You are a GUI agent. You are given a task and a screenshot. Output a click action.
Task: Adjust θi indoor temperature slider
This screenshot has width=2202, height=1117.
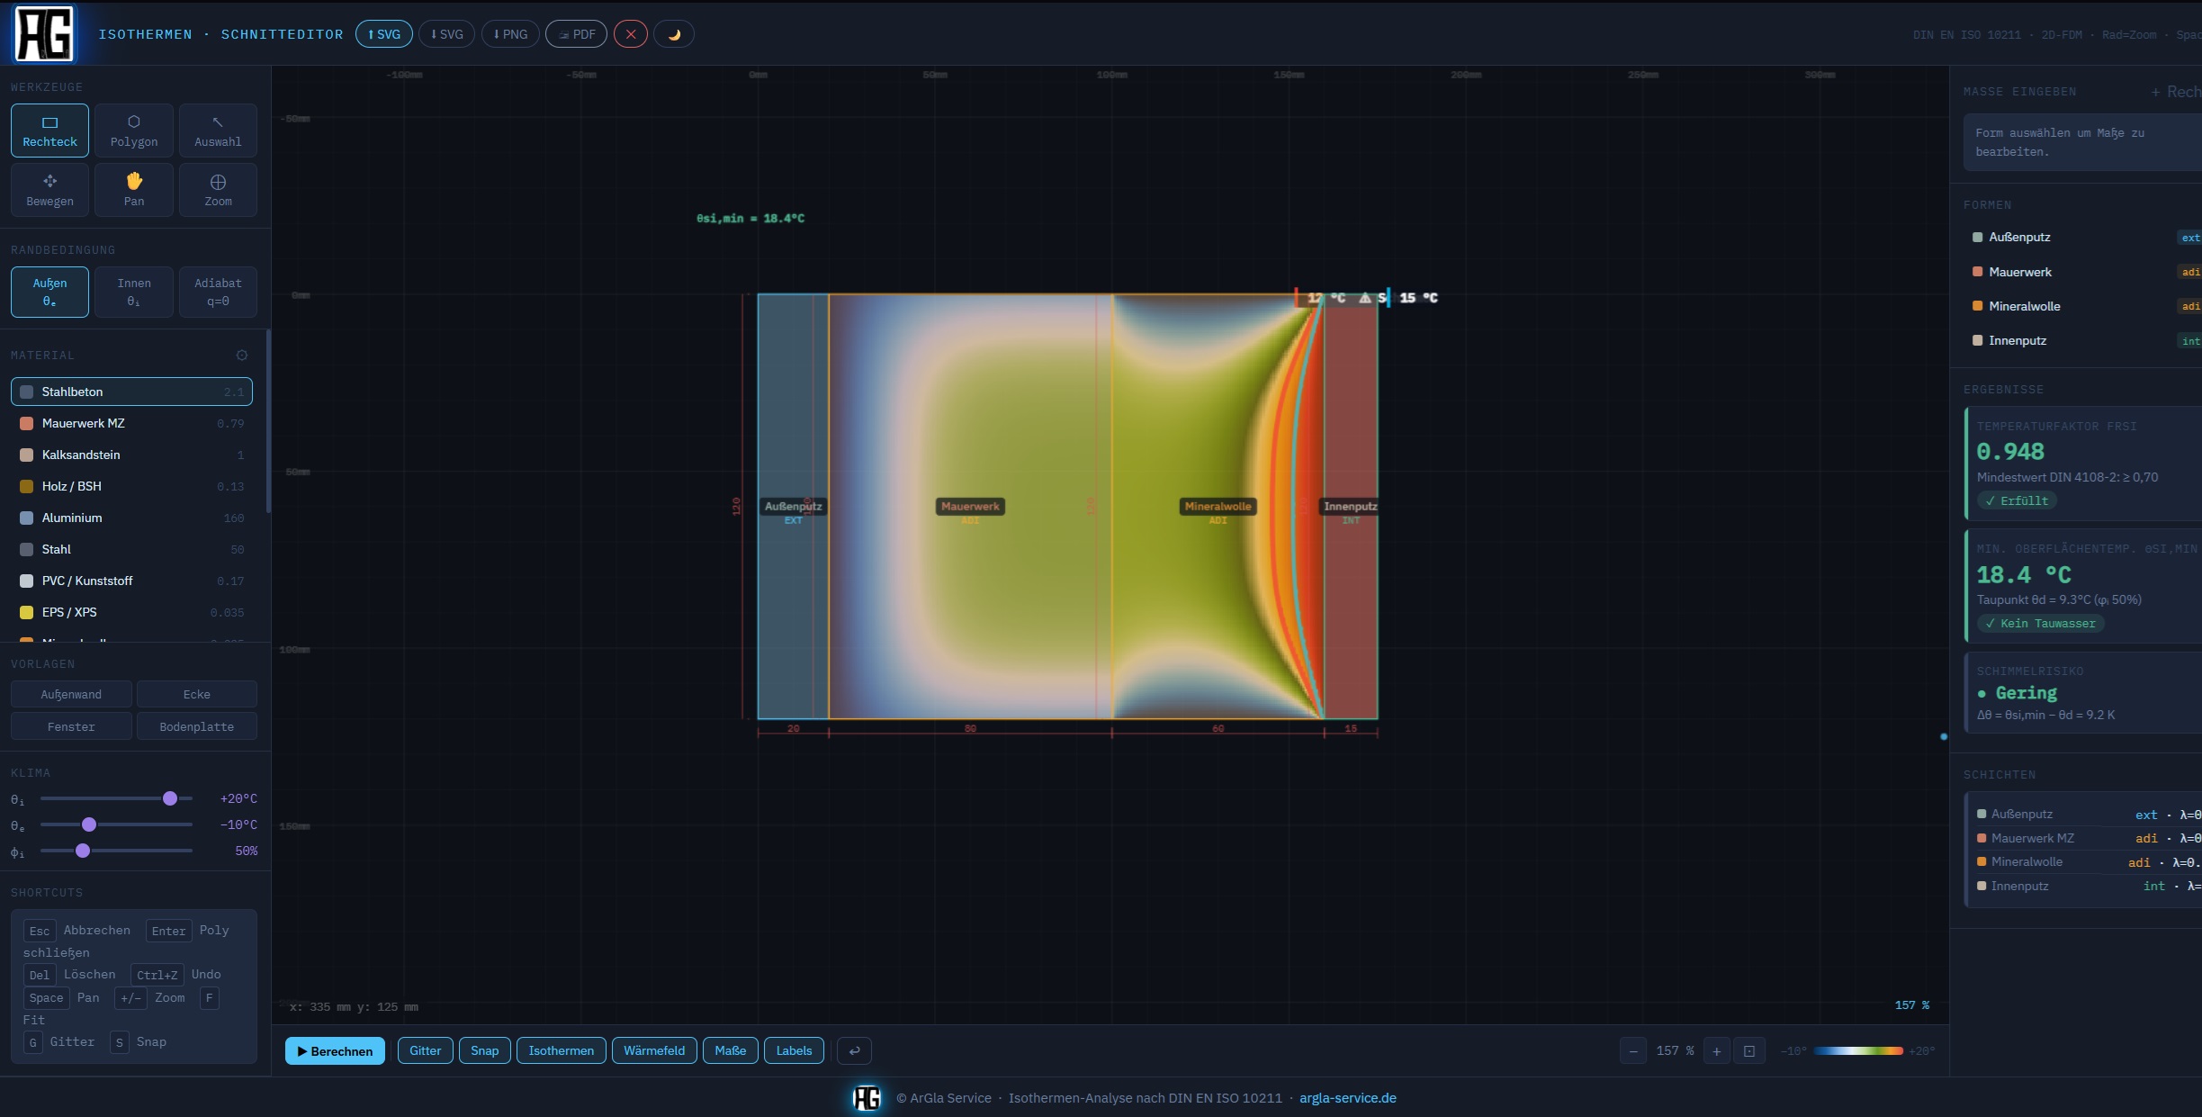pyautogui.click(x=116, y=798)
